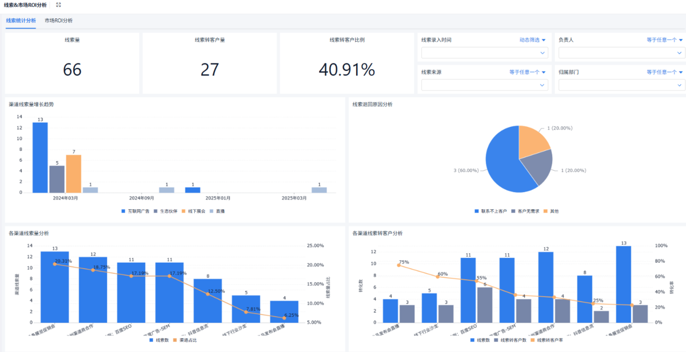
Task: Expand the 负责人 selection box chevron
Action: (x=679, y=53)
